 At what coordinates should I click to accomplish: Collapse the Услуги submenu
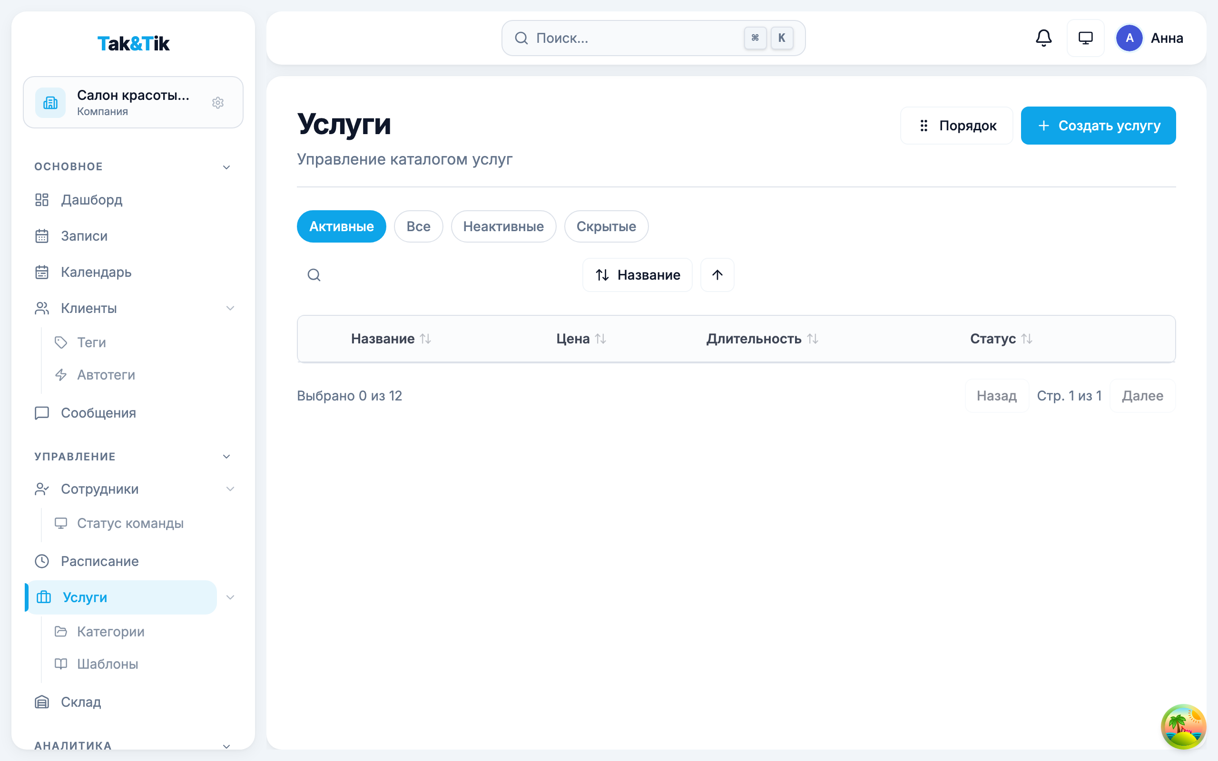[230, 597]
